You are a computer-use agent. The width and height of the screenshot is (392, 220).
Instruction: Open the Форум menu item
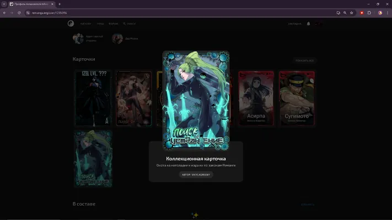pos(113,24)
